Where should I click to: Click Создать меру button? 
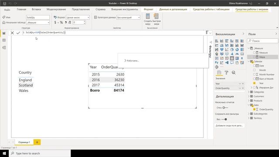click(x=148, y=19)
